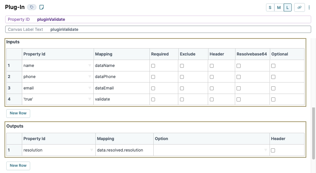Check Required for the email row

[x=153, y=88]
